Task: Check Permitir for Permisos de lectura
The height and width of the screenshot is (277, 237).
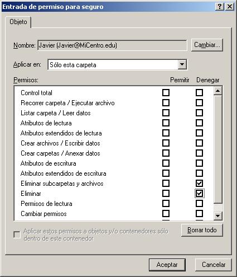Action: (166, 204)
